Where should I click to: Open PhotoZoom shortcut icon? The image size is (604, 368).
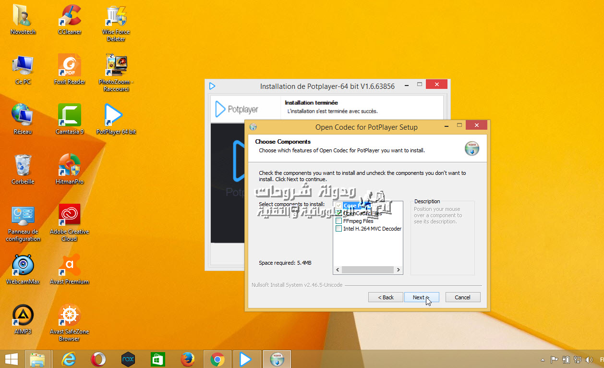click(x=116, y=73)
